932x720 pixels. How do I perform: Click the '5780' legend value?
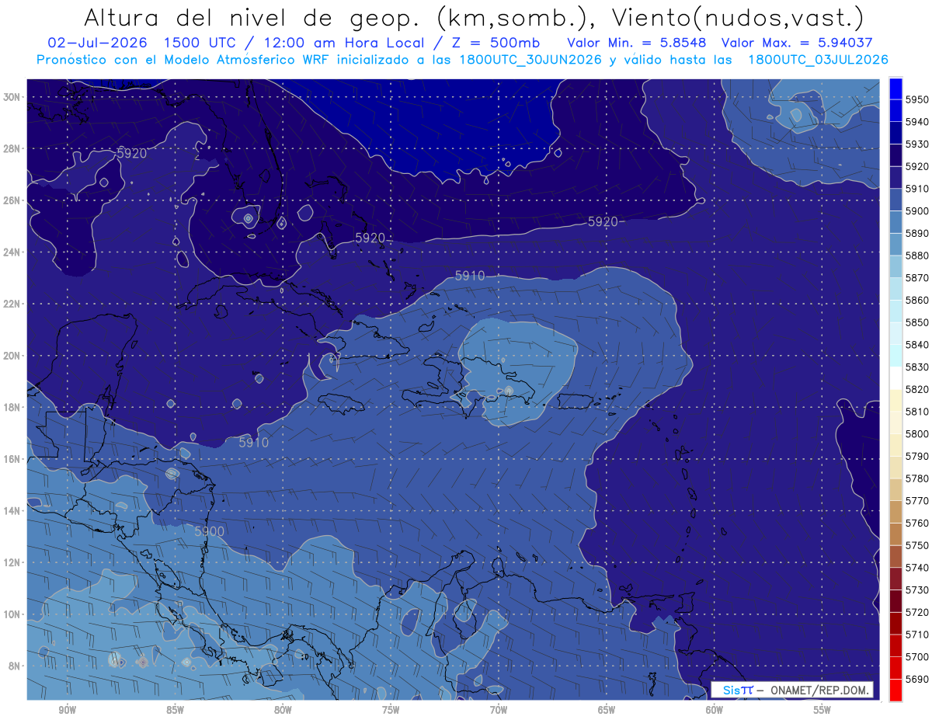click(x=916, y=478)
